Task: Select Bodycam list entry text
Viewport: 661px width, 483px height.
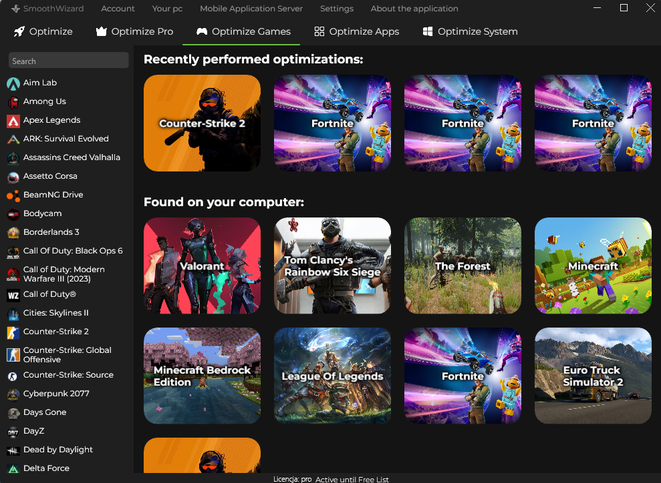Action: 43,213
